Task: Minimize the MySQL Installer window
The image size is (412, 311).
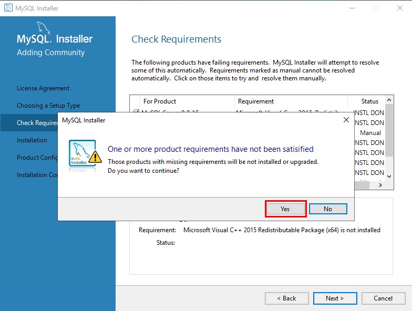Action: tap(352, 8)
